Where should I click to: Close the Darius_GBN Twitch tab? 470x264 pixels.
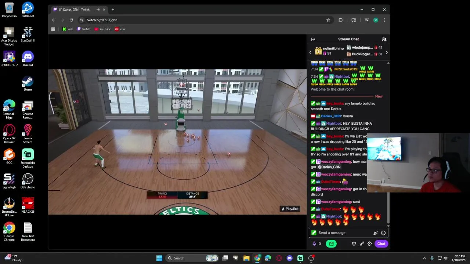[104, 10]
